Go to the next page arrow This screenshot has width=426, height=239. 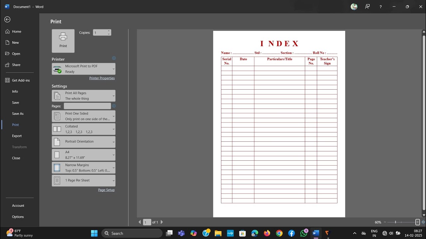tap(162, 222)
